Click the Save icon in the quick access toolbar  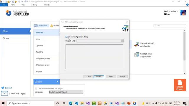[x=6, y=2]
